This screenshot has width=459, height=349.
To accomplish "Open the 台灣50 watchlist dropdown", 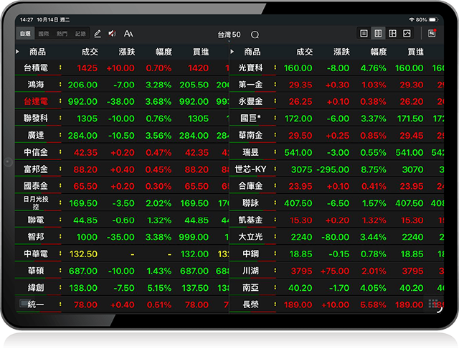I will pyautogui.click(x=229, y=35).
